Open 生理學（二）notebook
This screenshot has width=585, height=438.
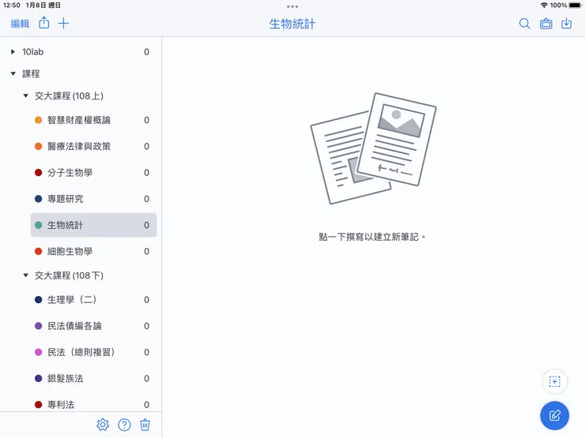coord(93,299)
